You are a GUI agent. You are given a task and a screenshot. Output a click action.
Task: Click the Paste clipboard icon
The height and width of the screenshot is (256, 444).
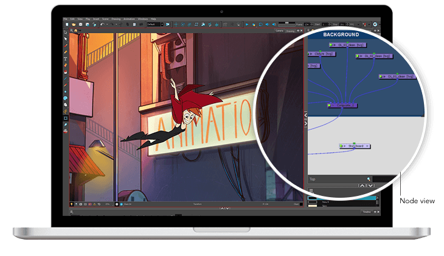coord(134,24)
